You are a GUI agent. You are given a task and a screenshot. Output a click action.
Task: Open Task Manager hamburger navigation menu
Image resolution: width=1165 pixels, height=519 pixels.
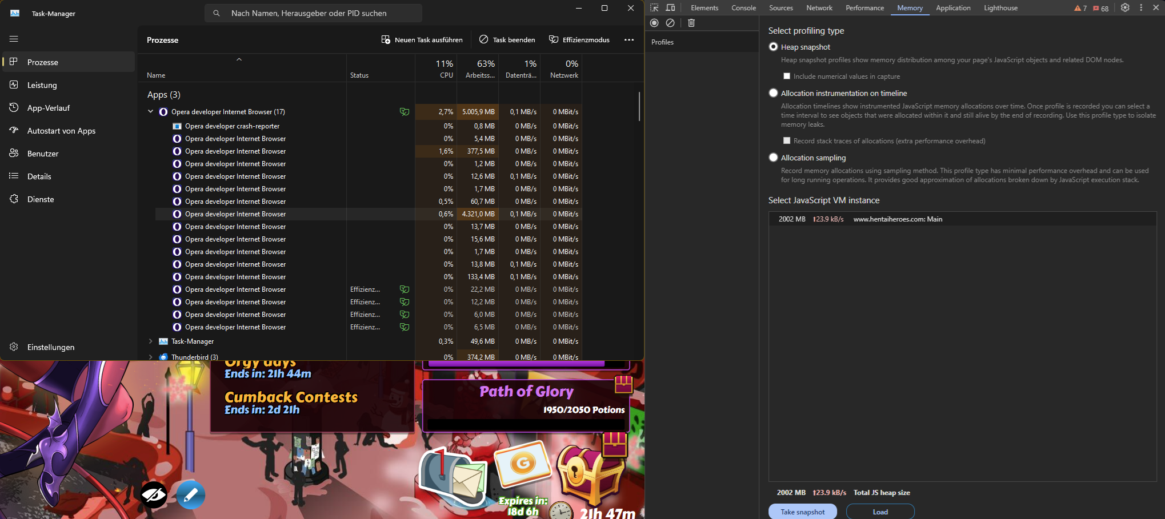pyautogui.click(x=14, y=39)
